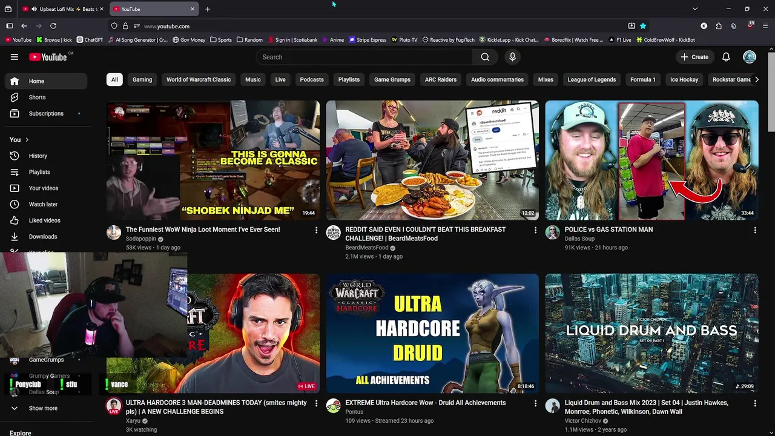Open options for ULTRA HARDCORE 3 MAN-DEADMINES video
The width and height of the screenshot is (775, 436).
pyautogui.click(x=316, y=403)
